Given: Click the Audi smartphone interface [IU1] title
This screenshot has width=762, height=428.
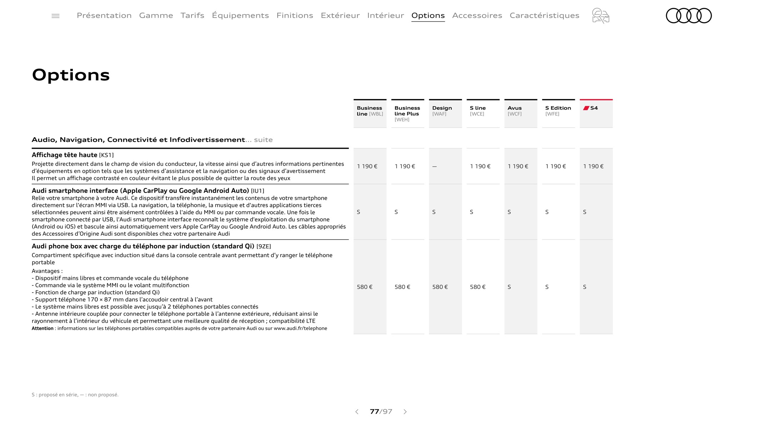Looking at the screenshot, I should click(x=148, y=190).
